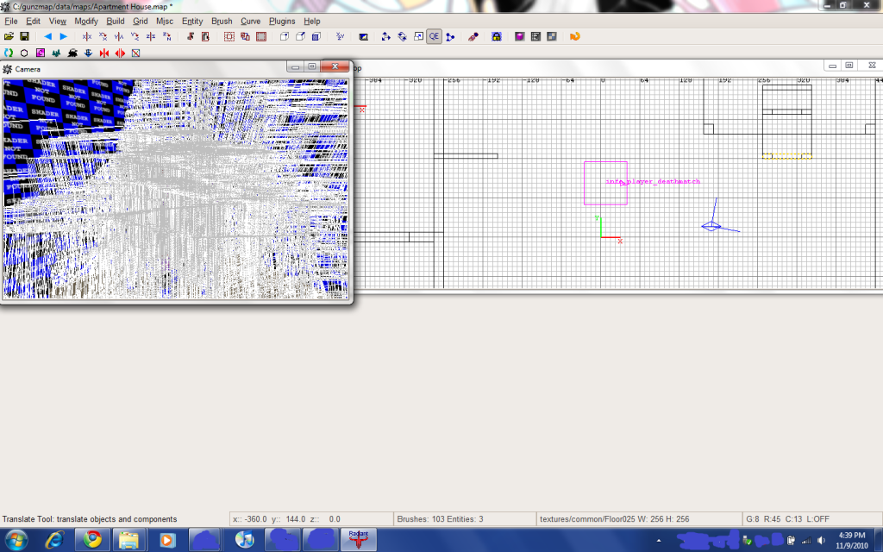Open the Entity menu

coord(191,21)
